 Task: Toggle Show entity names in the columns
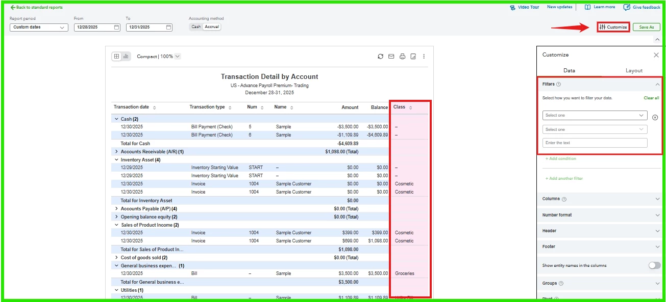pos(654,265)
